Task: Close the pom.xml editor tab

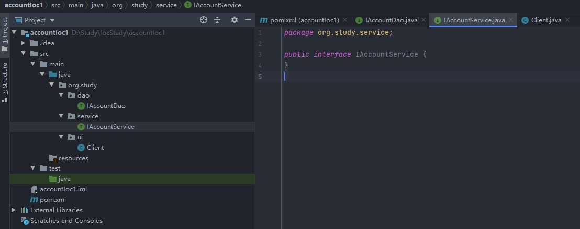Action: (x=345, y=20)
